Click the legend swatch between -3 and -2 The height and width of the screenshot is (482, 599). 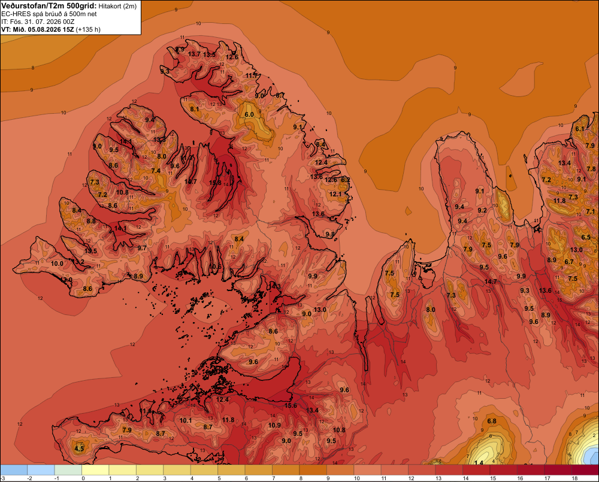click(x=14, y=470)
